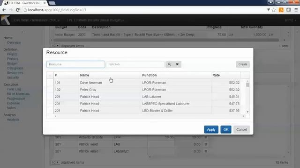This screenshot has width=300, height=168.
Task: Toggle the select-all checkbox in grid header
Action: click(x=50, y=75)
